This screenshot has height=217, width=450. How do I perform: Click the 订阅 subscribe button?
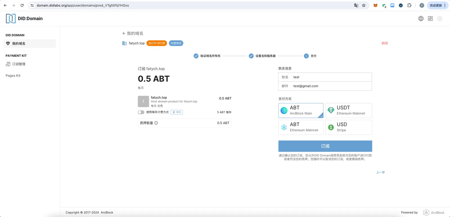(325, 146)
